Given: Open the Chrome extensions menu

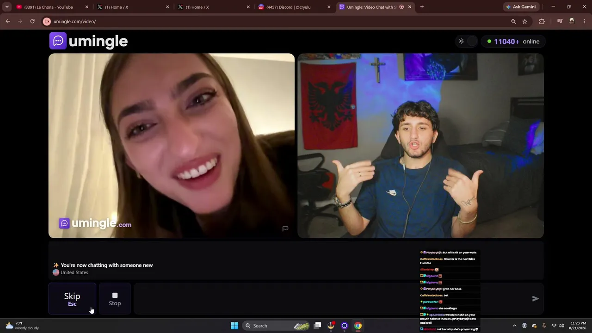Looking at the screenshot, I should tap(542, 21).
